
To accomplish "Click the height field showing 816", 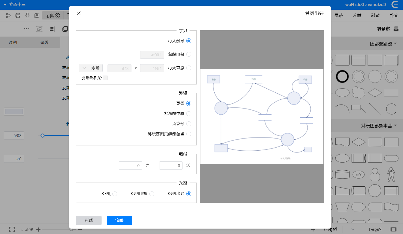I will click(x=119, y=68).
